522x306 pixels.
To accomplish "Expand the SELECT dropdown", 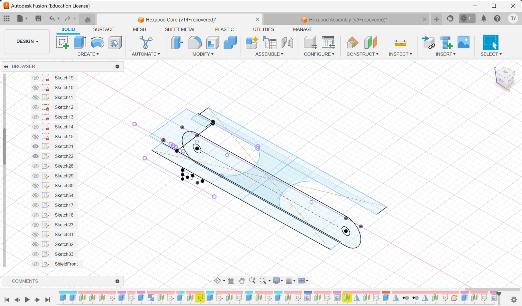I will (x=491, y=54).
